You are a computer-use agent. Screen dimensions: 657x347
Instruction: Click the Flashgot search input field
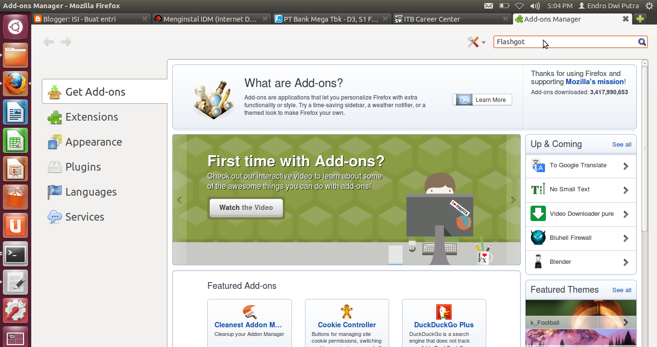click(566, 42)
